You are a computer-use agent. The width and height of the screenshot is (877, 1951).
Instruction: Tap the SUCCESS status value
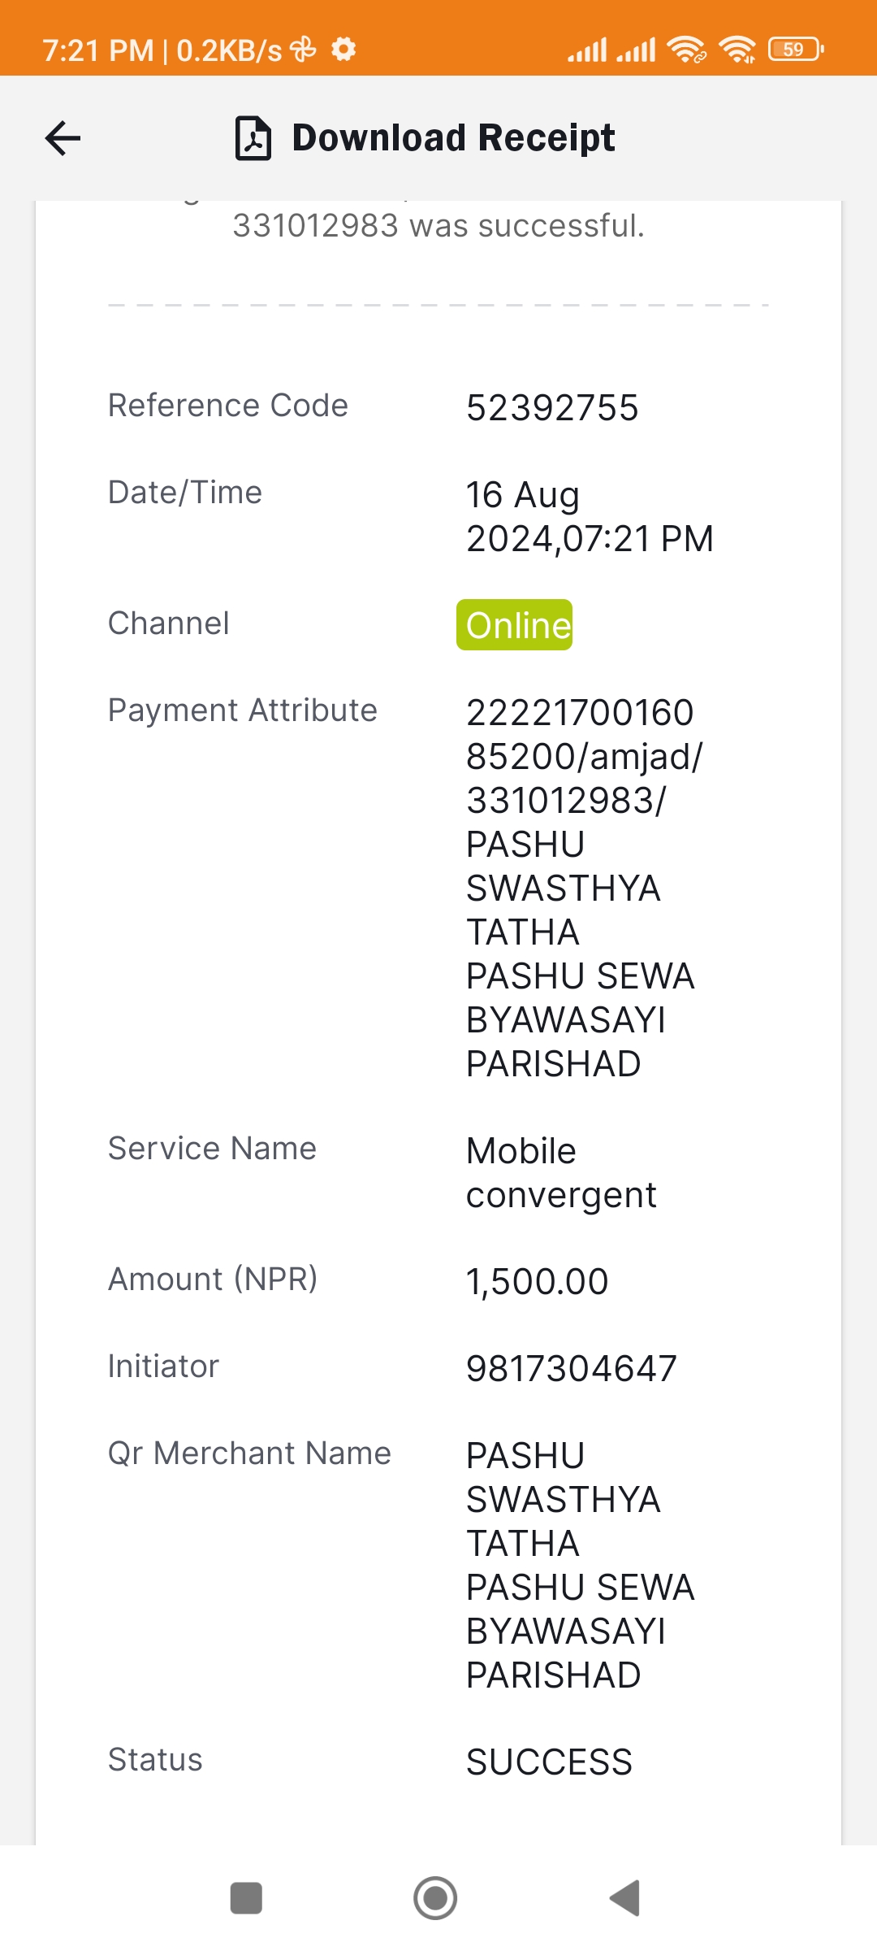pos(549,1762)
